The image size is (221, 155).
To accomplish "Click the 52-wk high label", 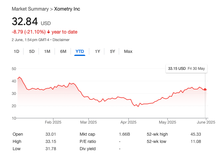I will [x=157, y=134].
